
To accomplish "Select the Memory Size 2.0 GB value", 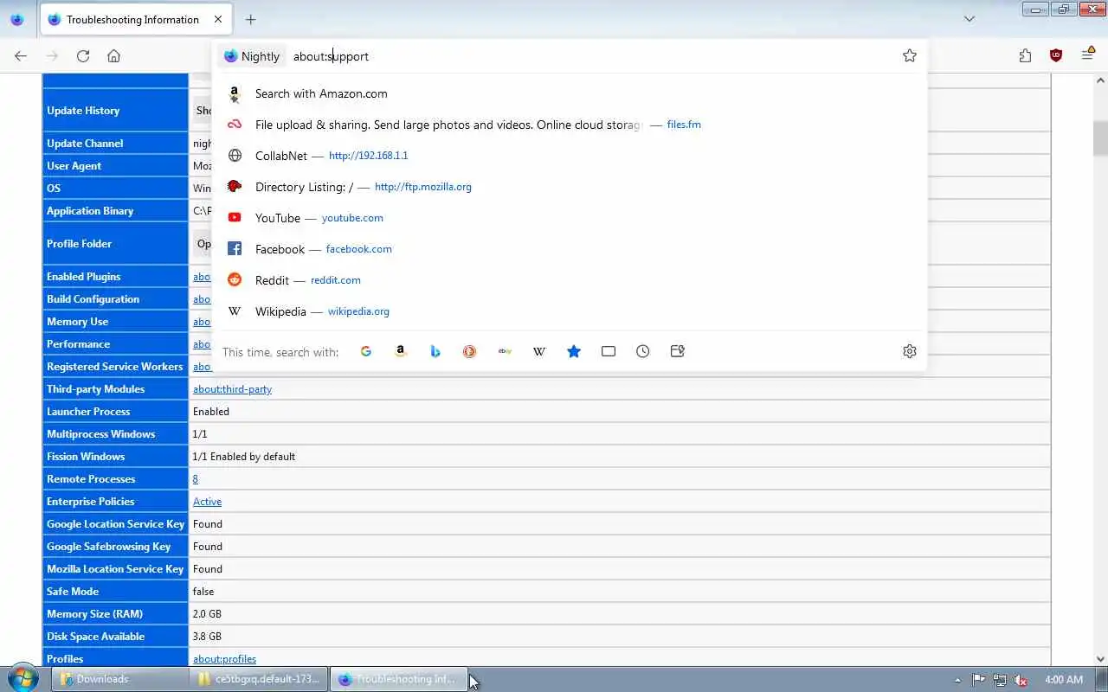I will (207, 614).
